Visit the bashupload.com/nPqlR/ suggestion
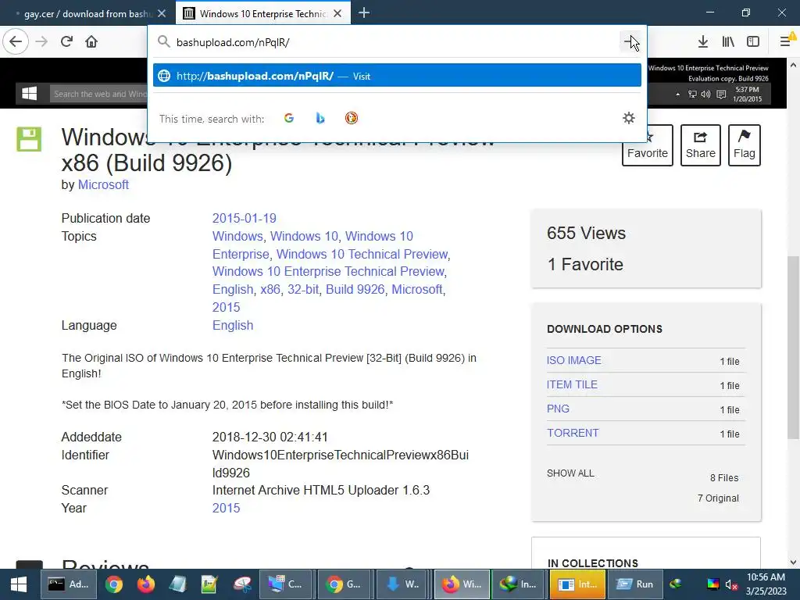Viewport: 800px width, 600px height. coord(397,76)
